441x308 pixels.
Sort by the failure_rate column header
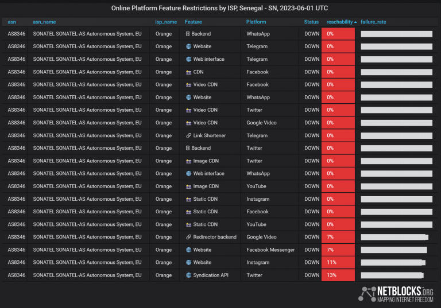tap(373, 22)
